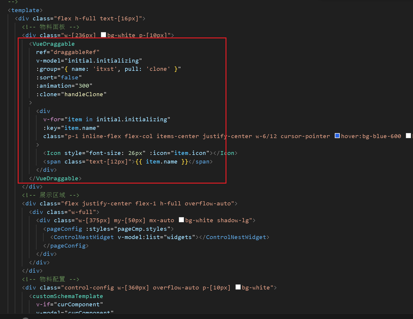
Task: Click 'itxst' in the :group attribute
Action: [105, 69]
